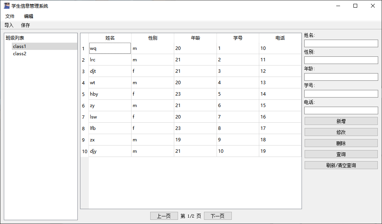Select row header number 10

(85, 152)
